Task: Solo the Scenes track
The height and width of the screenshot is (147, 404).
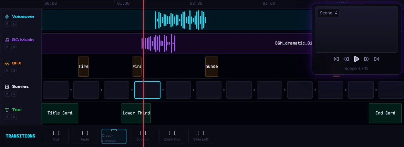Action: point(14,94)
